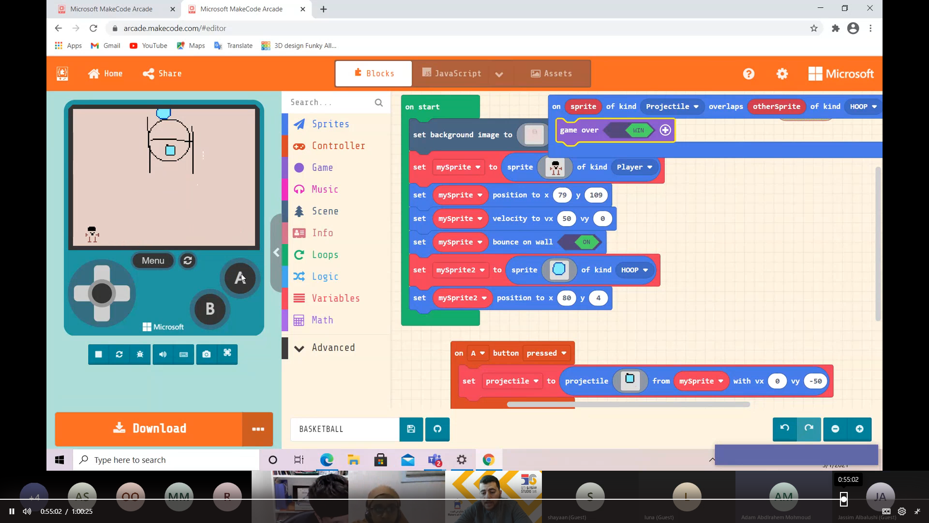Click the save project disk icon
This screenshot has height=523, width=929.
(411, 429)
